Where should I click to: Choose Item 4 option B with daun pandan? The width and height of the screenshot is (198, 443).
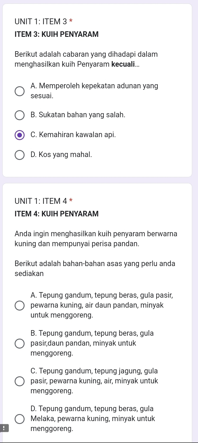20,344
